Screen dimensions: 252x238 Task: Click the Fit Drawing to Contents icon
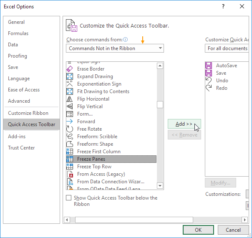pos(70,91)
